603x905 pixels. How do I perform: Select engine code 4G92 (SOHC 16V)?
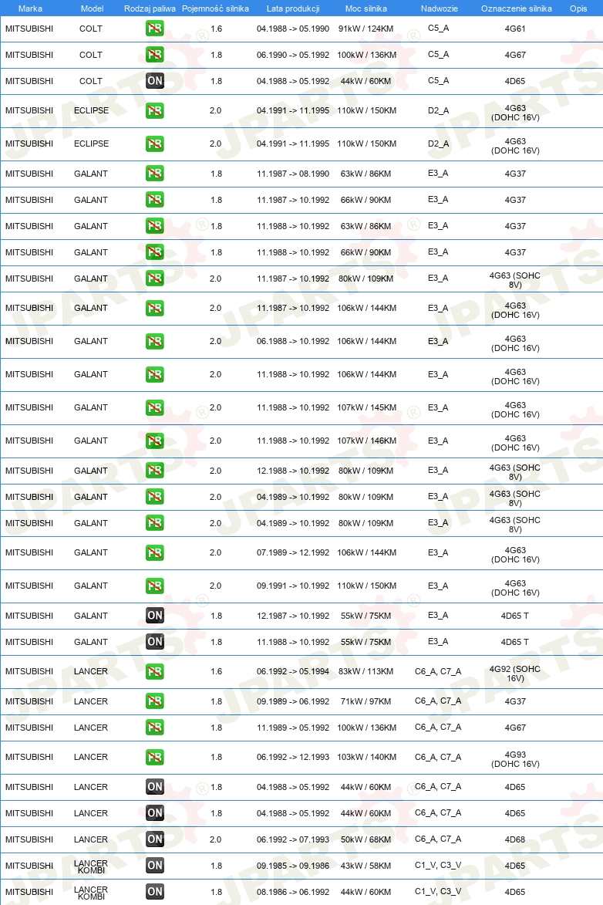click(515, 674)
